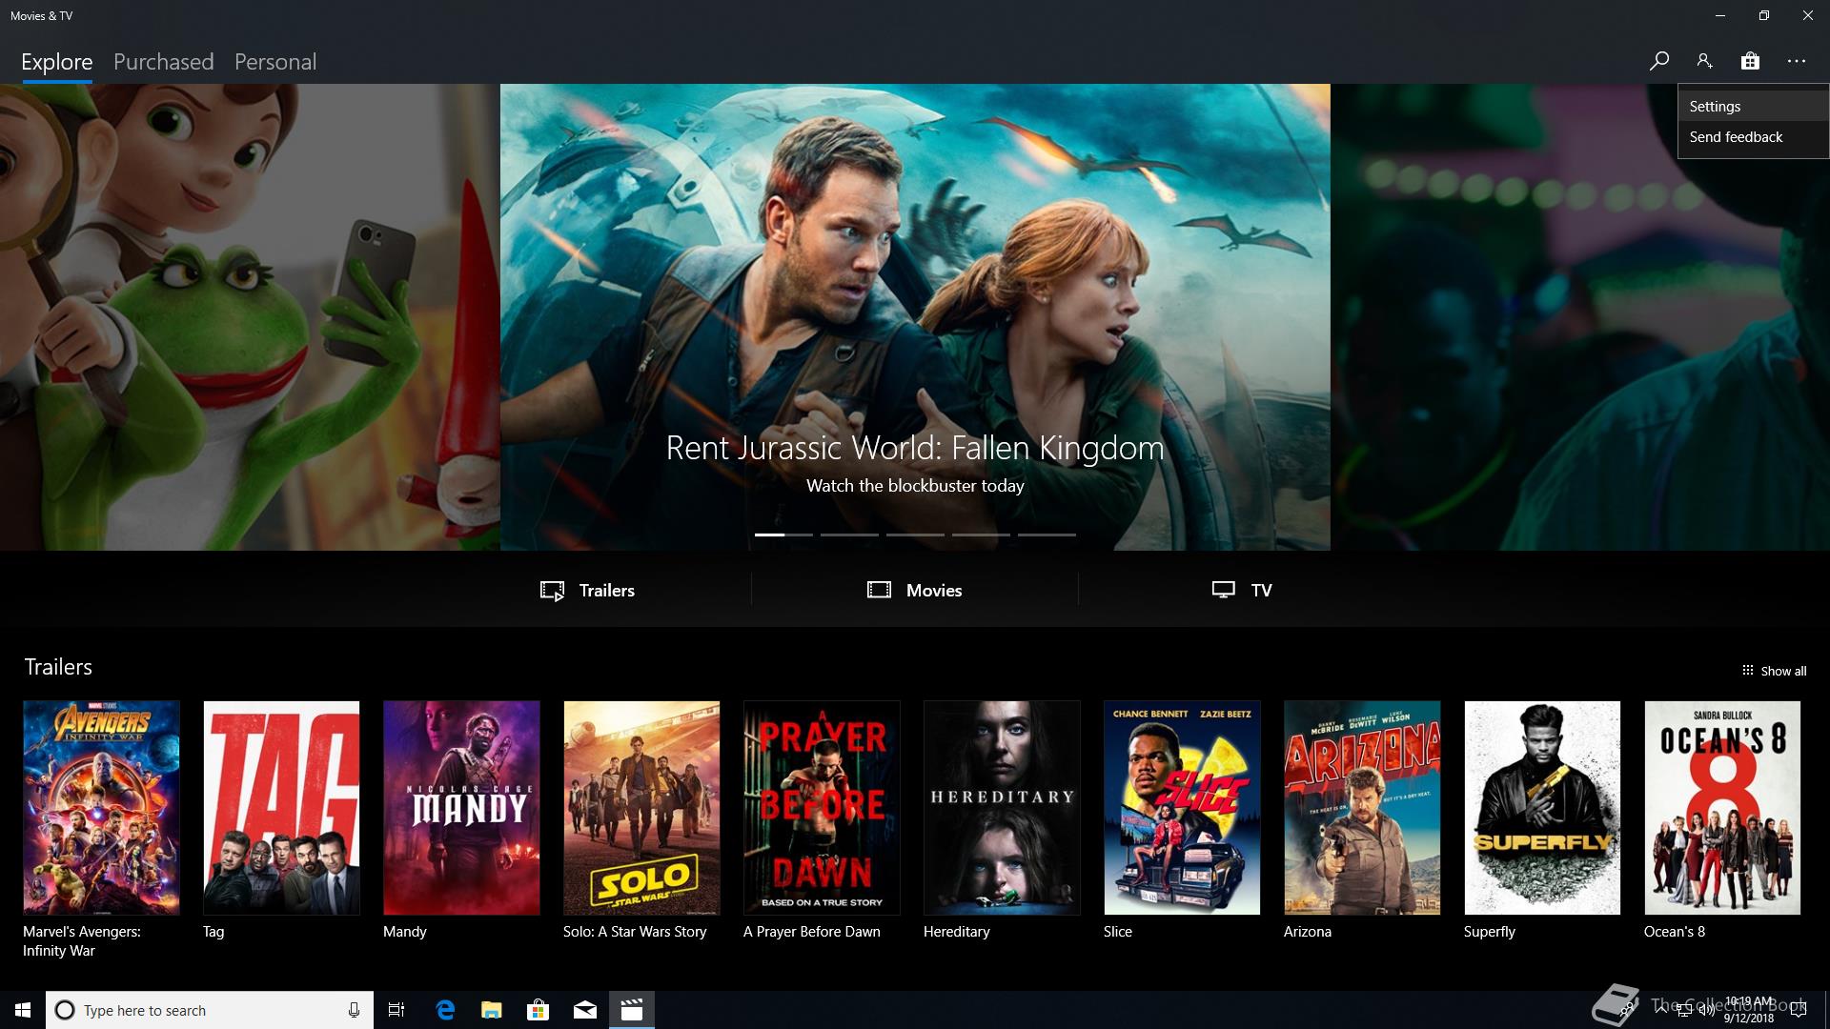Click the Trailers screen icon
Screen dimensions: 1830x1029
[552, 591]
